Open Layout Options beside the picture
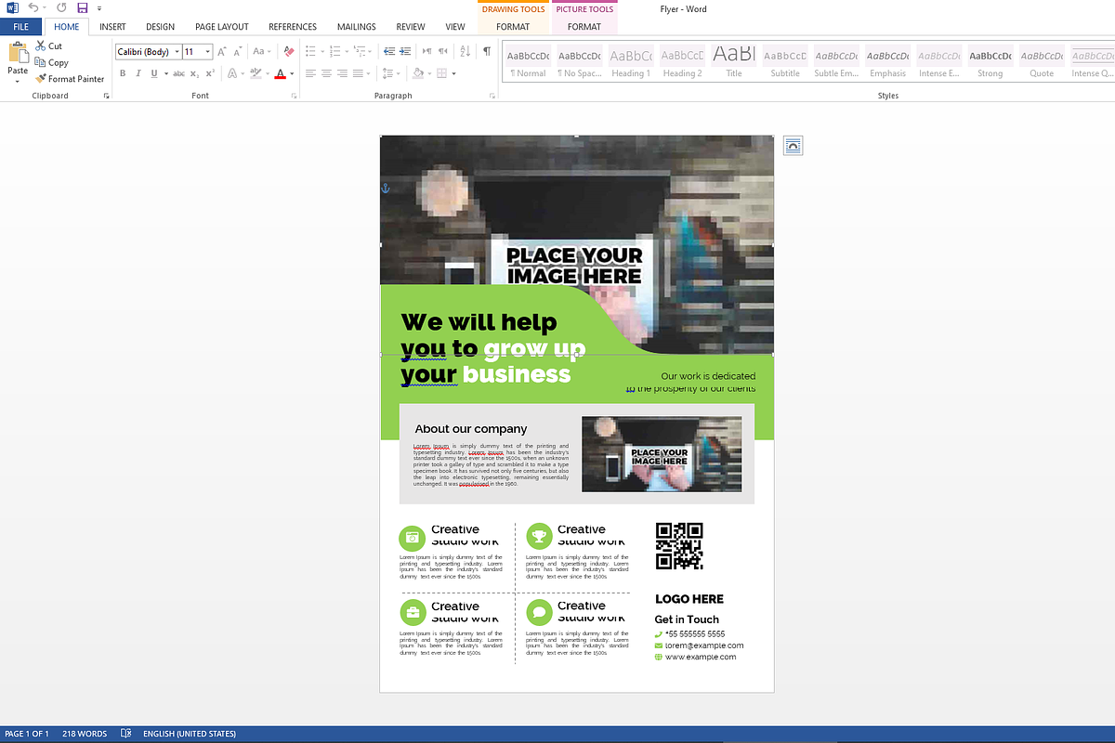This screenshot has height=743, width=1115. point(793,145)
